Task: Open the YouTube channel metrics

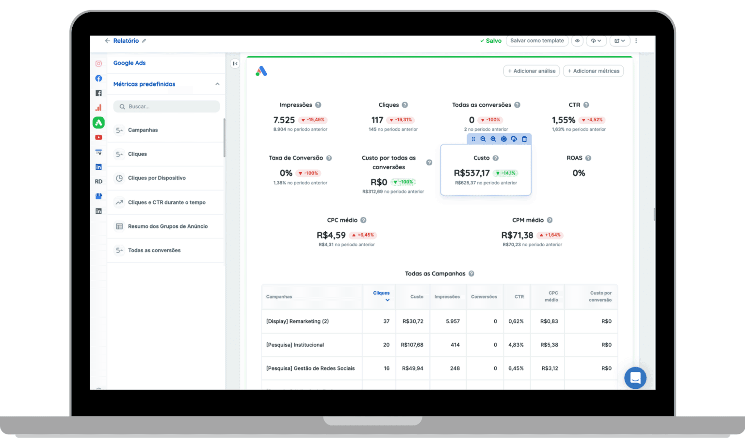Action: click(98, 137)
